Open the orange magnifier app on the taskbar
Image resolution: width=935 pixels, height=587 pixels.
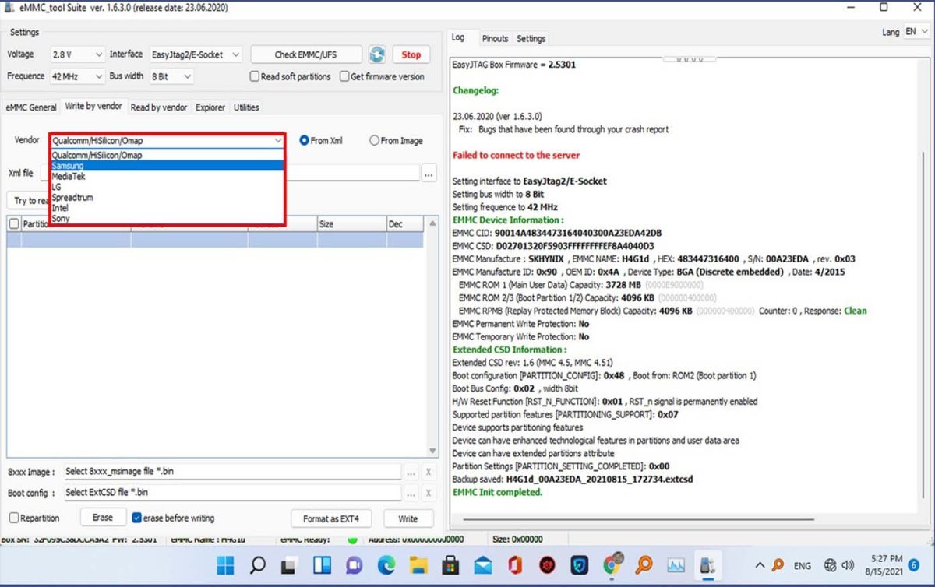644,565
